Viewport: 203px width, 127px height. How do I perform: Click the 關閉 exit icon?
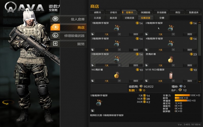55,44
